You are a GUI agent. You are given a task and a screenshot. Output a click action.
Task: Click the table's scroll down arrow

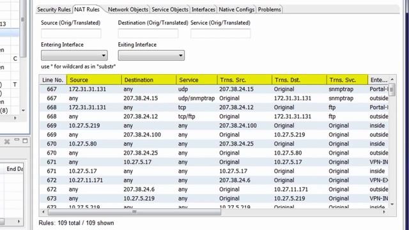point(392,204)
